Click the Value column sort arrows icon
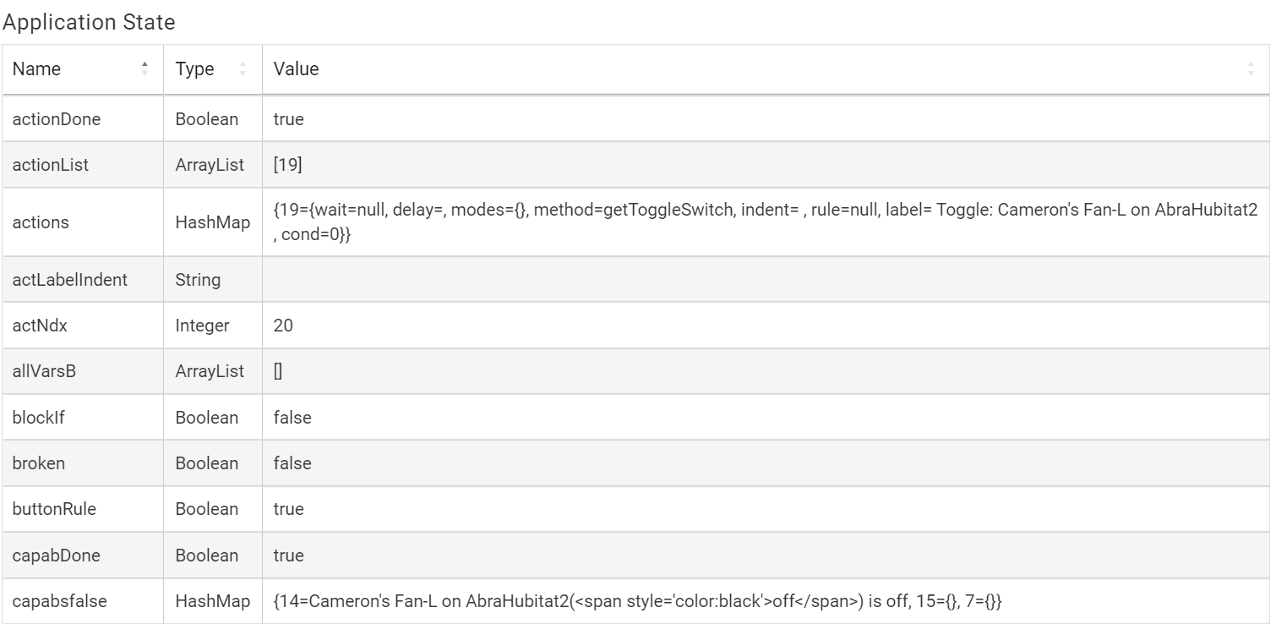 1251,69
